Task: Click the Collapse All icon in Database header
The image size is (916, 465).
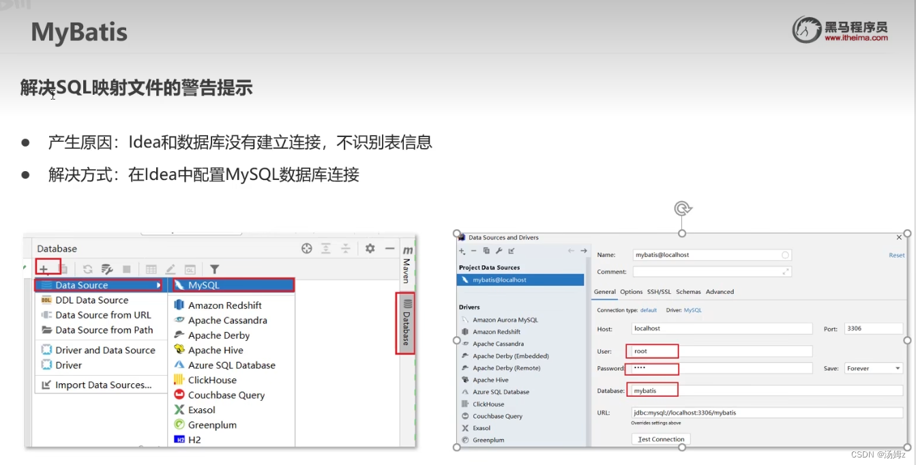Action: click(346, 249)
